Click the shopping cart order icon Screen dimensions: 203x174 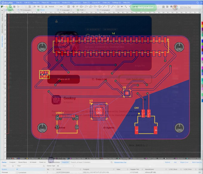click(x=171, y=7)
